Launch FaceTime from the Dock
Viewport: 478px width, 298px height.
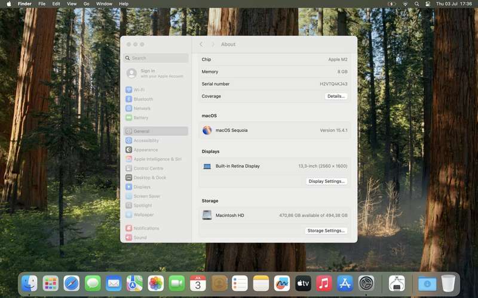[x=177, y=284]
